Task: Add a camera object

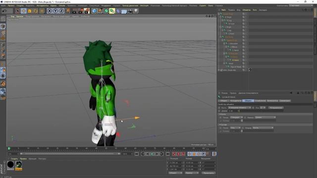Action: pyautogui.click(x=130, y=11)
